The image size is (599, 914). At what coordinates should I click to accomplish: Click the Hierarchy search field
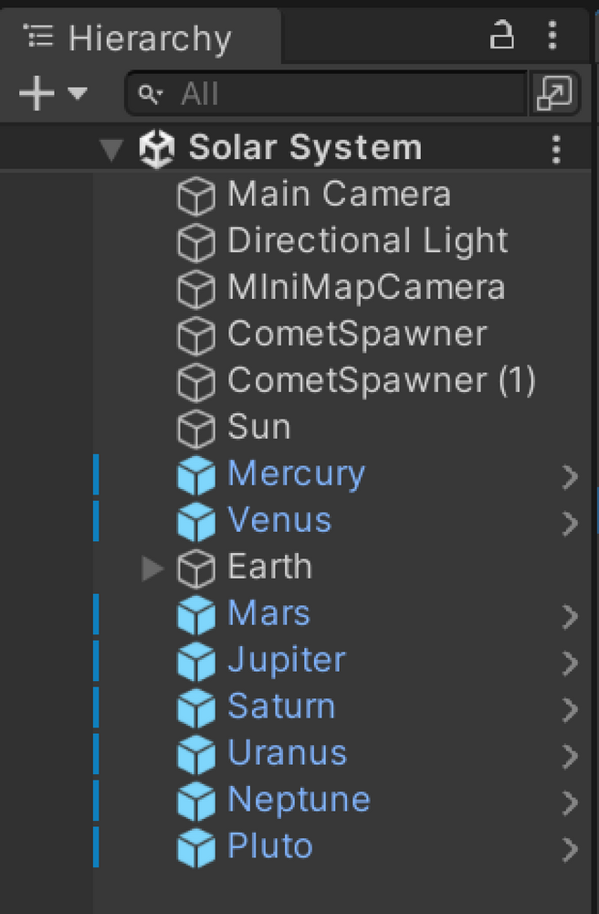(x=329, y=93)
